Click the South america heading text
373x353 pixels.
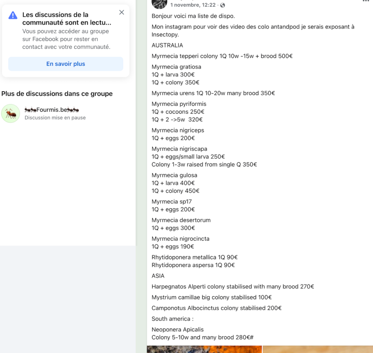pyautogui.click(x=171, y=319)
